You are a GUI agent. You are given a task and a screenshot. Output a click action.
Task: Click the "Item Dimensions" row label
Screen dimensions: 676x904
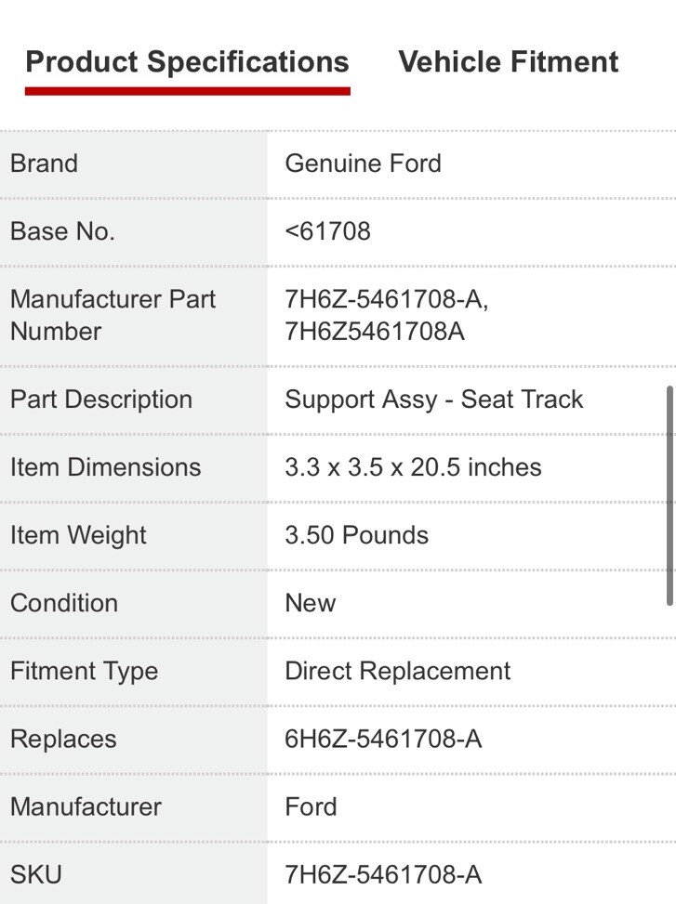[105, 467]
